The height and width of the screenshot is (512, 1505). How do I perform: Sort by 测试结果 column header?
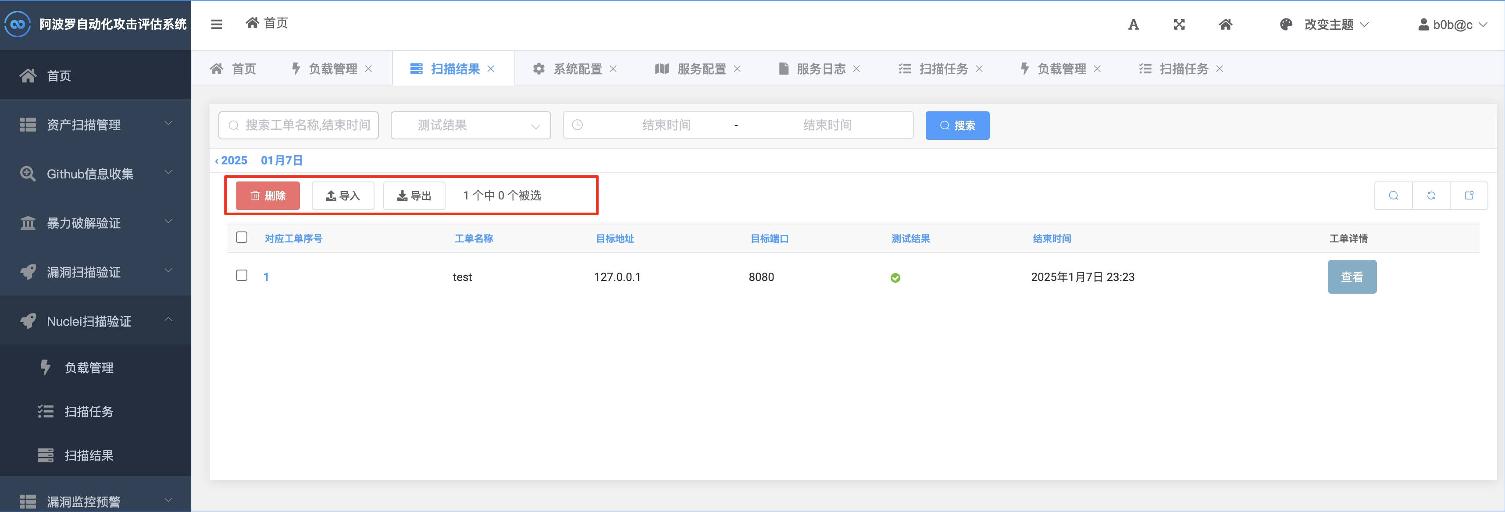(910, 238)
